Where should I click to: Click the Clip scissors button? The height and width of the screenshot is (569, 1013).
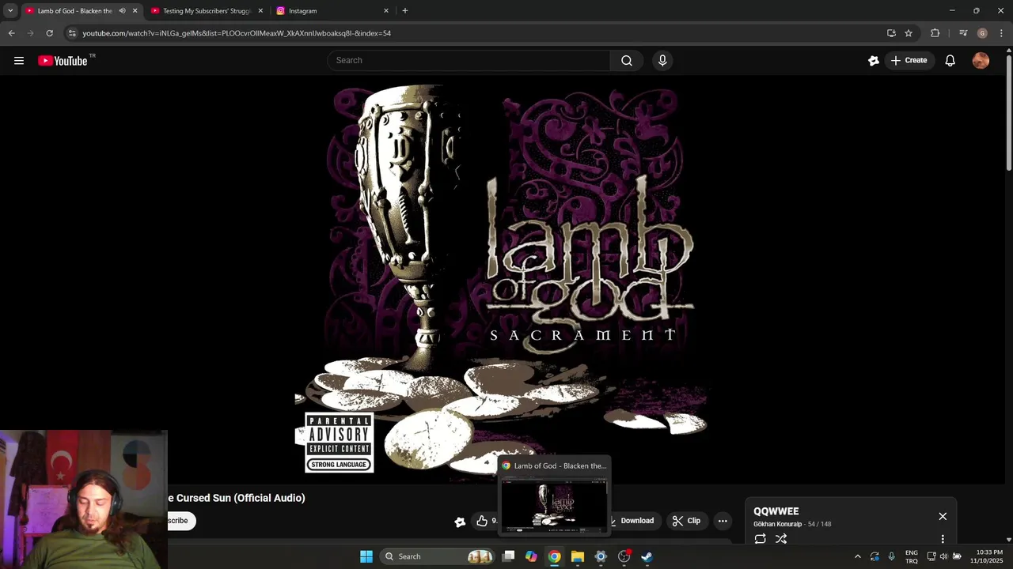click(686, 521)
